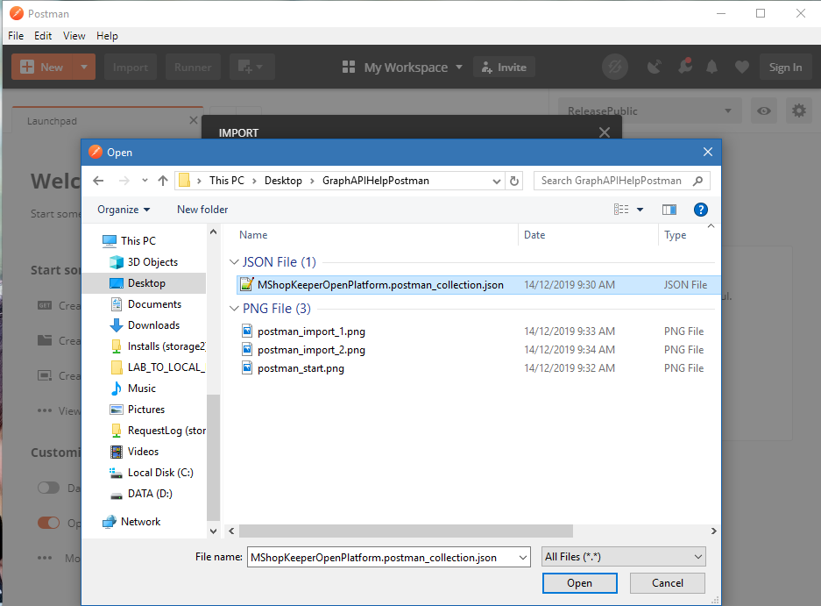
Task: Collapse the PNG File (3) group
Action: [x=234, y=308]
